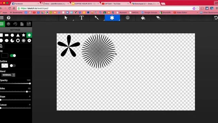Open the Sketchpad hamburger menu
The image size is (218, 123).
pyautogui.click(x=2, y=18)
